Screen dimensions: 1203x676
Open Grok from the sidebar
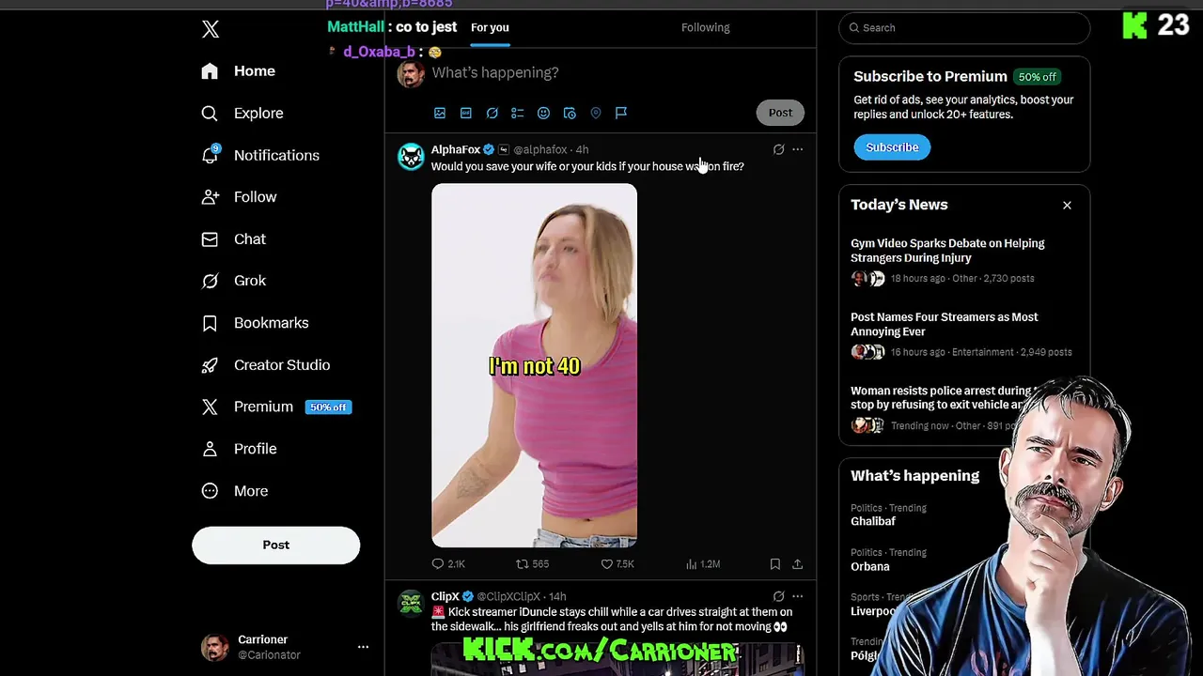click(234, 281)
